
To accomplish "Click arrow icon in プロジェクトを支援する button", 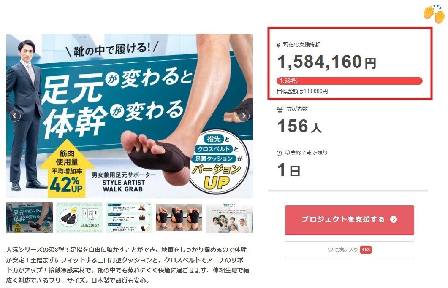I will 394,219.
